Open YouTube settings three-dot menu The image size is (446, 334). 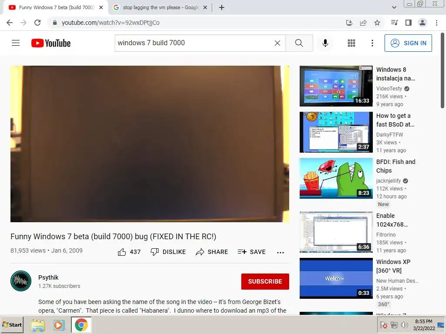[372, 43]
